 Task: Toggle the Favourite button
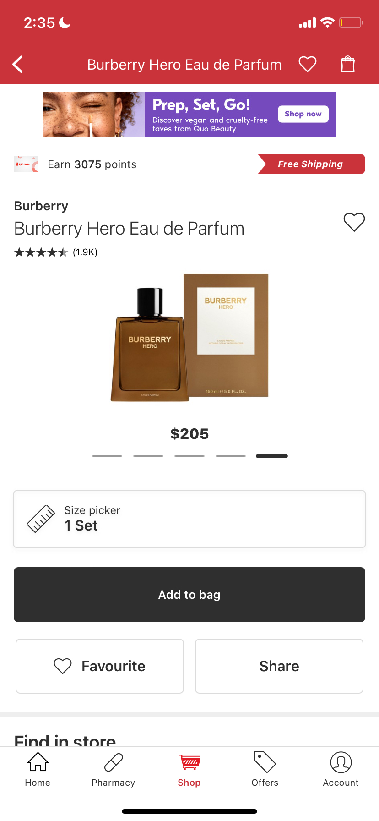(x=100, y=666)
